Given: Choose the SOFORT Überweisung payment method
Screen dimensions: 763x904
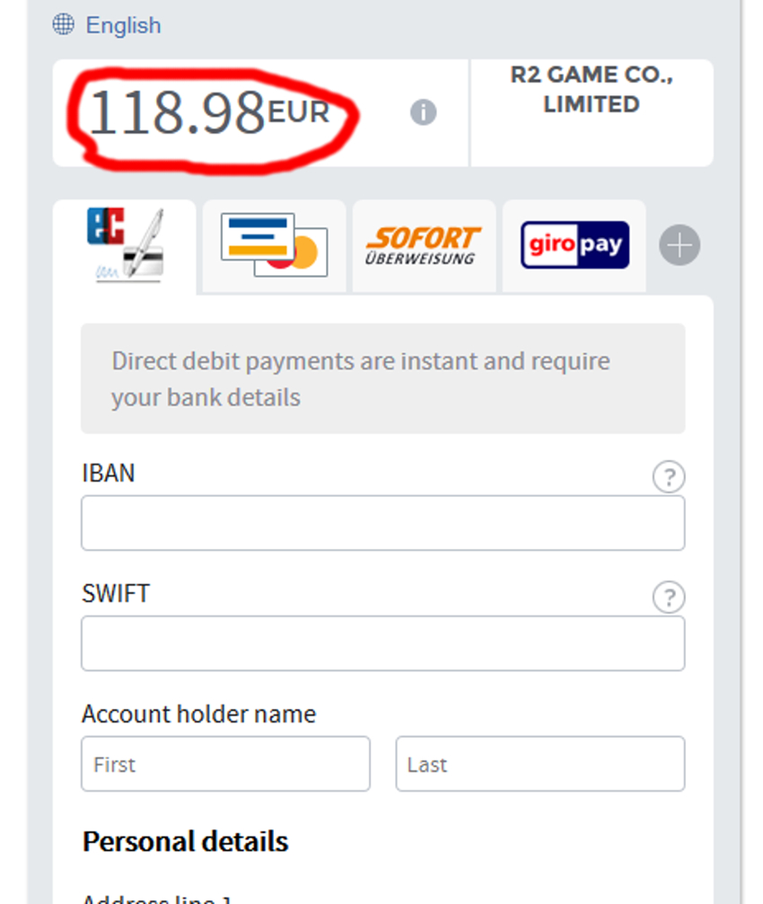Looking at the screenshot, I should click(423, 245).
